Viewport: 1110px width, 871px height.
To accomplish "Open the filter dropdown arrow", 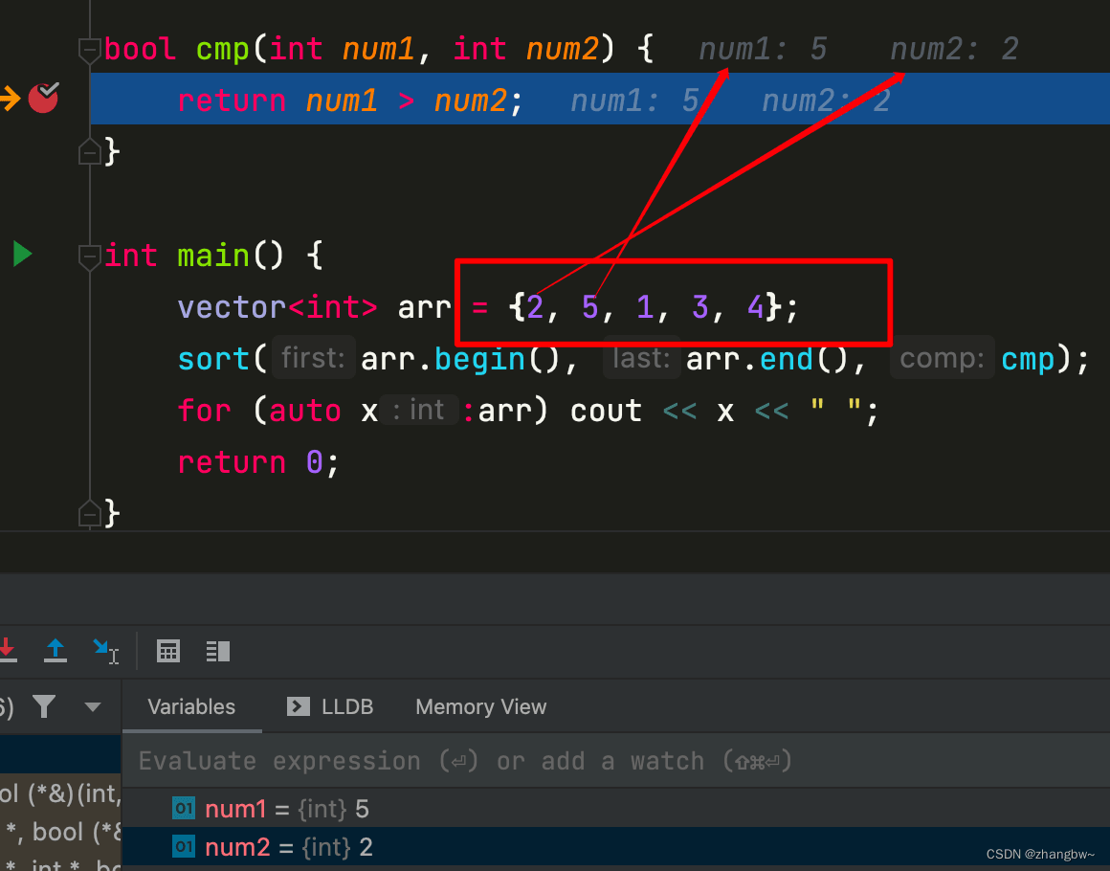I will pyautogui.click(x=93, y=706).
